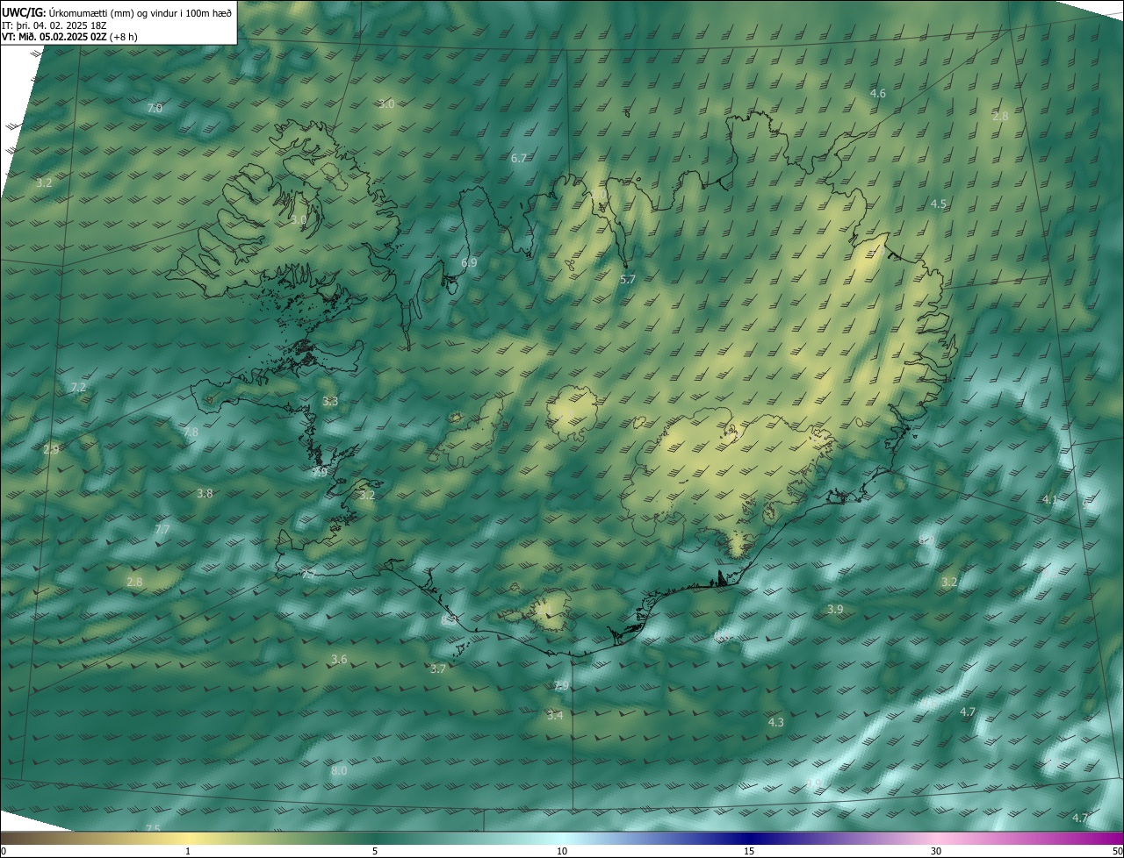This screenshot has width=1124, height=858.
Task: Select the 4.1 value label
Action: 1050,499
